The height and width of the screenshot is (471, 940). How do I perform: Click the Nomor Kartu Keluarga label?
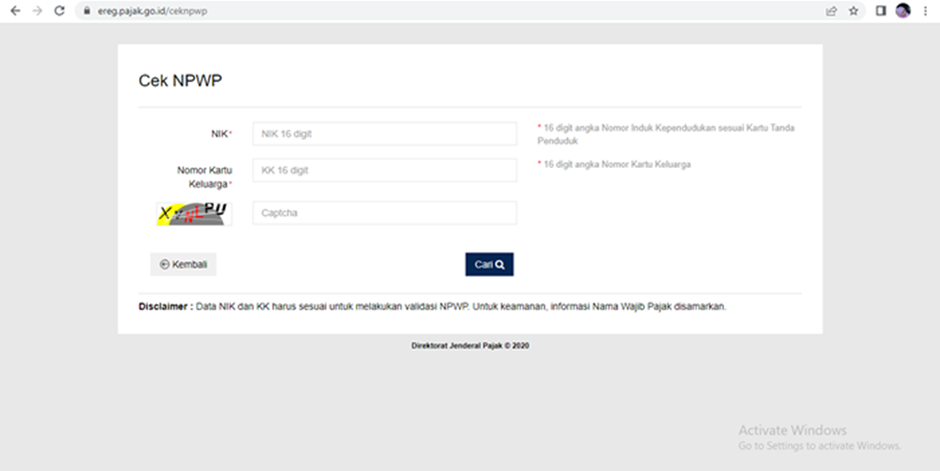(204, 177)
